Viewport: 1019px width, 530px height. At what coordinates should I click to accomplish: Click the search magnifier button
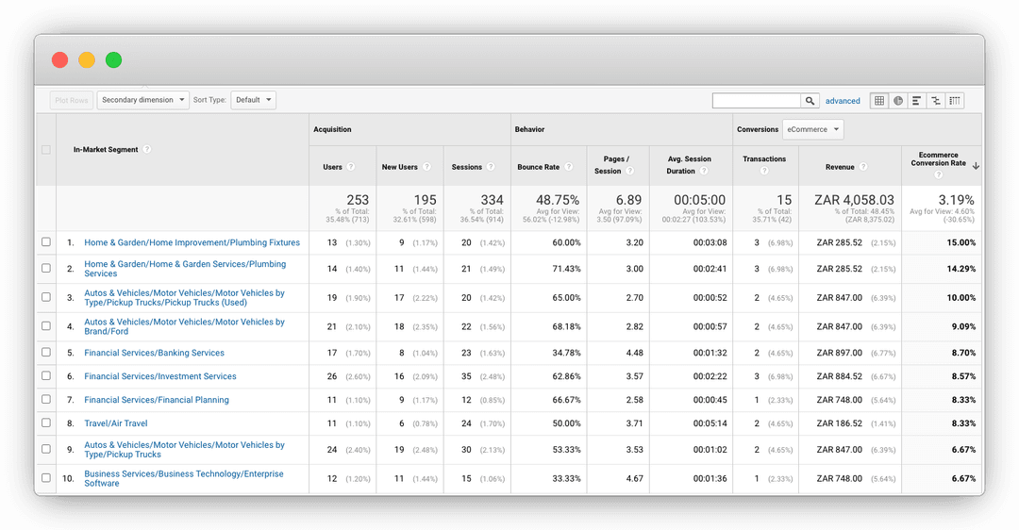click(x=810, y=101)
